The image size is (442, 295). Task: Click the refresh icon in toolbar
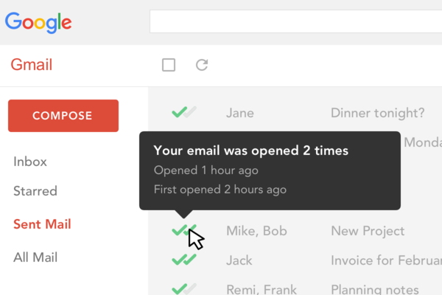click(202, 65)
